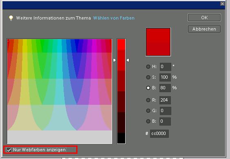The image size is (230, 159).
Task: Select the B brightness radio button
Action: point(148,88)
